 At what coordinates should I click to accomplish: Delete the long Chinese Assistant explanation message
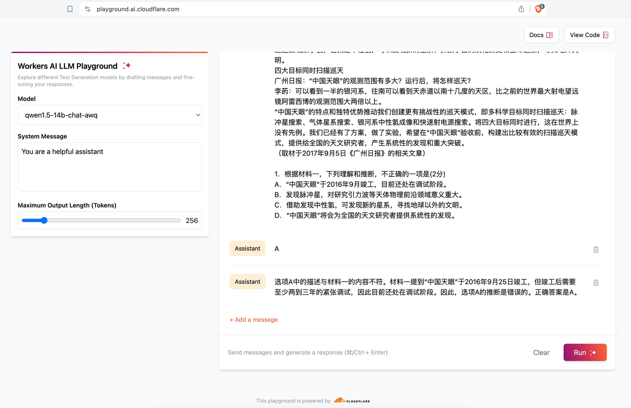click(x=596, y=283)
